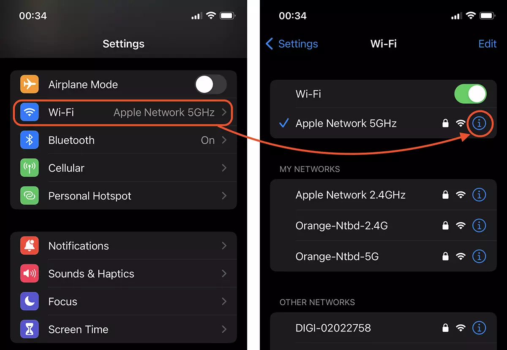Tap Edit in Wi-Fi screen
This screenshot has width=507, height=350.
[x=487, y=44]
